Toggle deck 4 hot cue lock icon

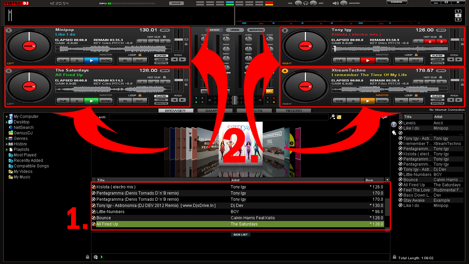point(441,77)
